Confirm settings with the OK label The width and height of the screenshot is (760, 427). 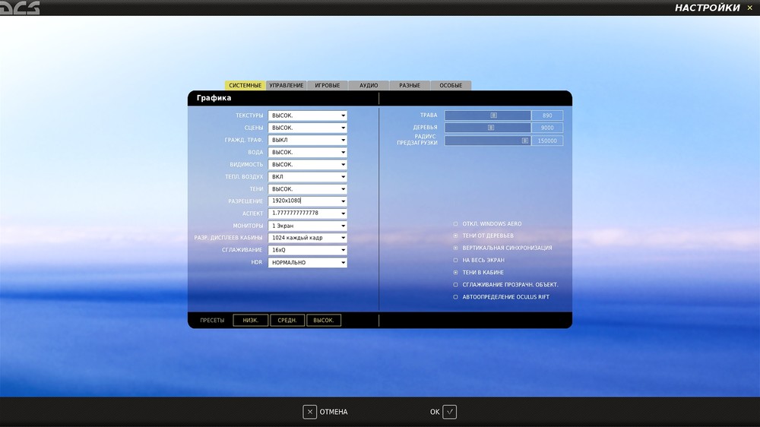click(x=435, y=412)
